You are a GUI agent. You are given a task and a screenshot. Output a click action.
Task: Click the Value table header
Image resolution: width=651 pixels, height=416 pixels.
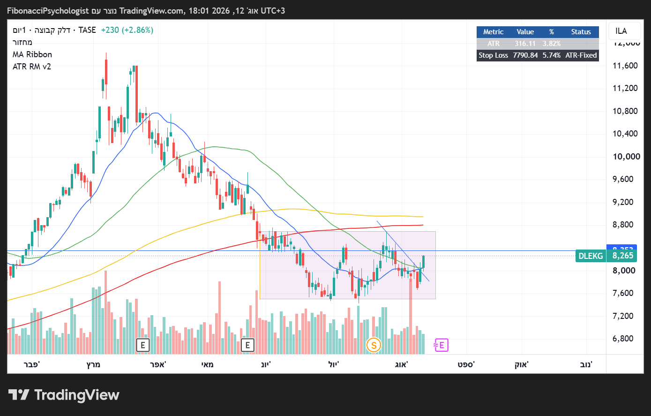point(525,32)
